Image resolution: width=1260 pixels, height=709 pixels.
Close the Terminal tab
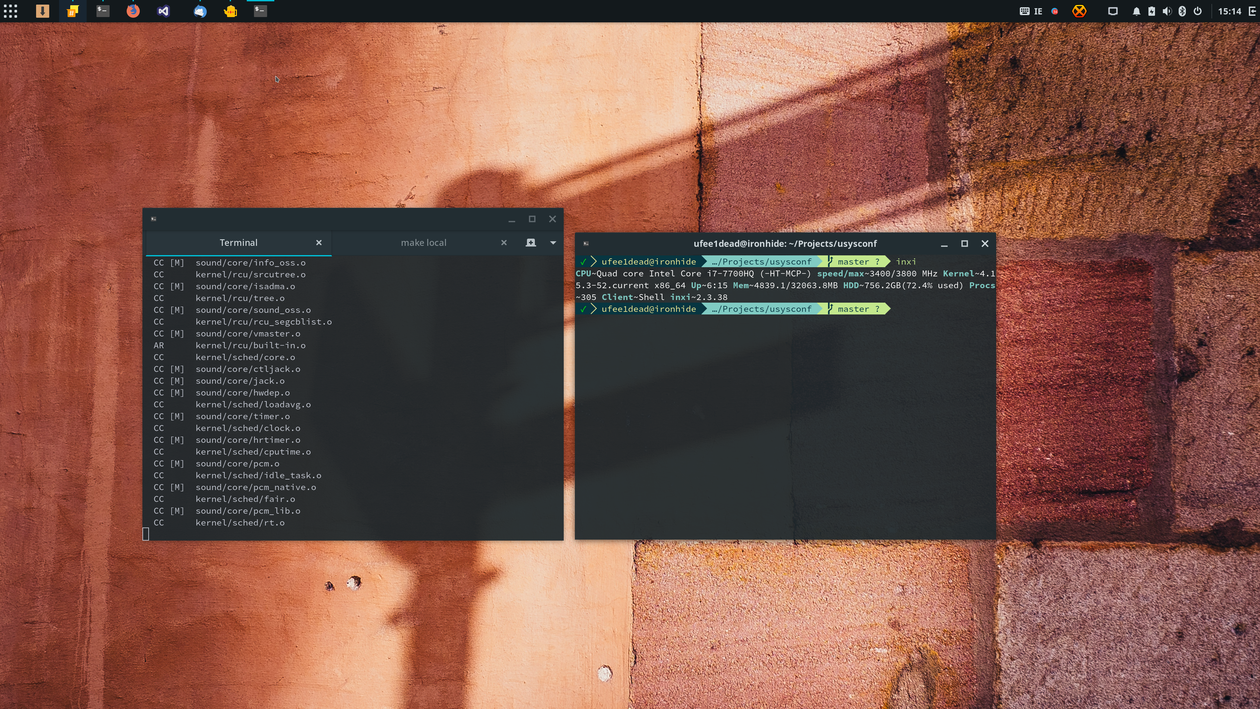coord(319,243)
